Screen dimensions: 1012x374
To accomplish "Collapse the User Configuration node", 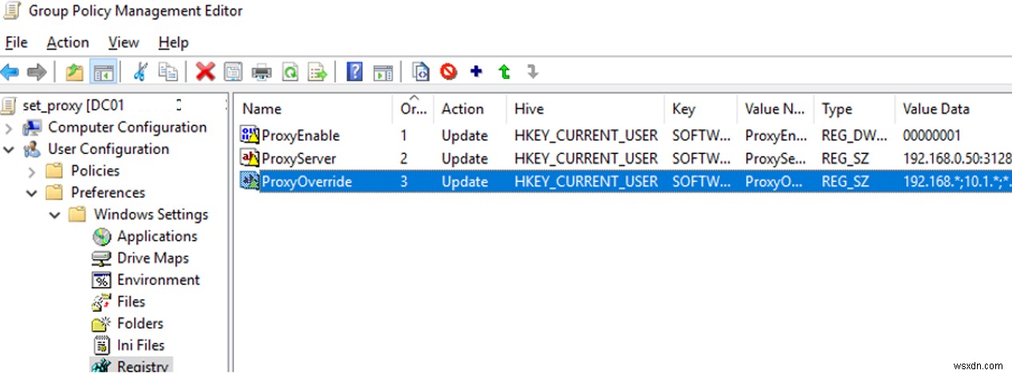I will pyautogui.click(x=9, y=149).
